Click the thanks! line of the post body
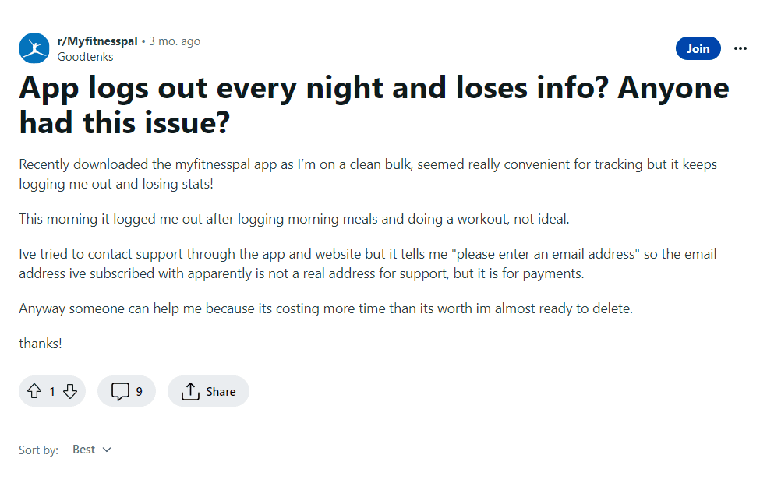Viewport: 767px width, 483px height. click(x=41, y=343)
